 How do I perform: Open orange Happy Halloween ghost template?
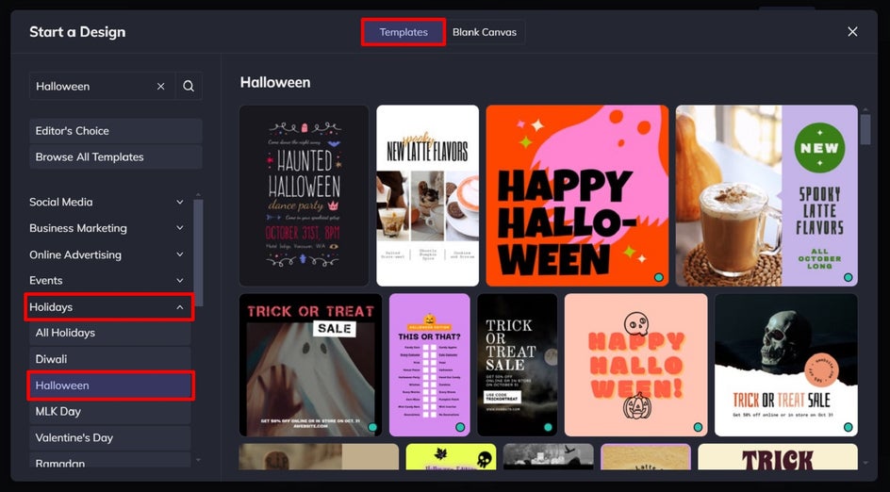click(577, 196)
